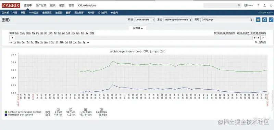The width and height of the screenshot is (274, 130).
Task: Focus the top search input field
Action: coord(221,5)
